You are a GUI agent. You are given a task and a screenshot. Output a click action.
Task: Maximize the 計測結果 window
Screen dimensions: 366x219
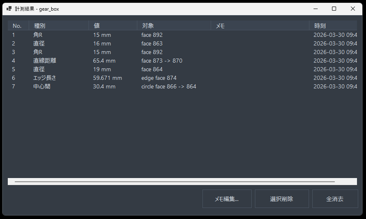pos(334,9)
